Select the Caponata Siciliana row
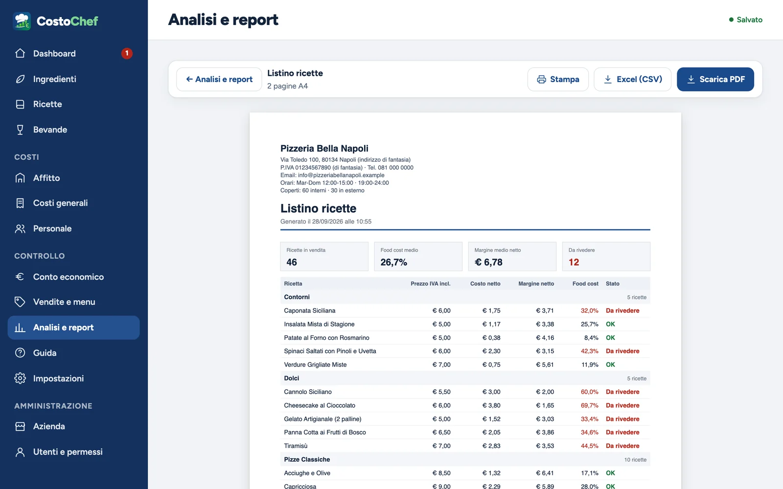The image size is (783, 489). [x=465, y=311]
